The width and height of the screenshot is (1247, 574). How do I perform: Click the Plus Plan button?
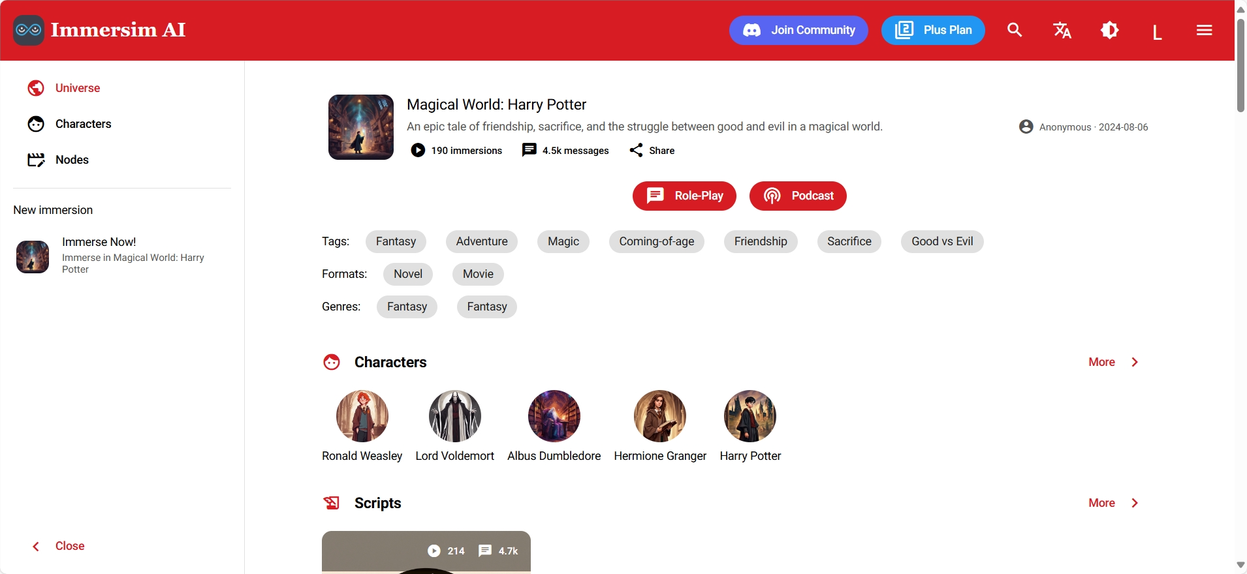(933, 30)
